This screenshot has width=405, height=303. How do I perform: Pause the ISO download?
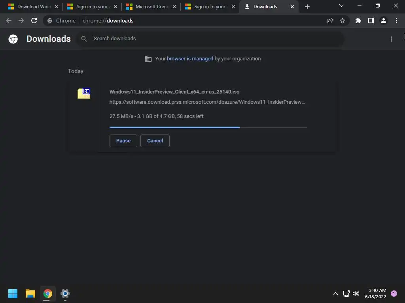coord(123,141)
